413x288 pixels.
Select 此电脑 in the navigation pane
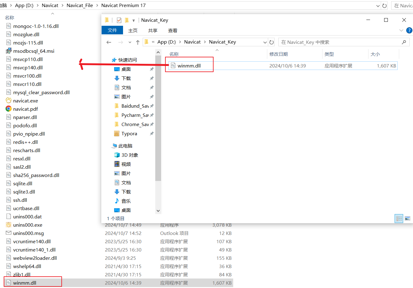click(x=125, y=146)
